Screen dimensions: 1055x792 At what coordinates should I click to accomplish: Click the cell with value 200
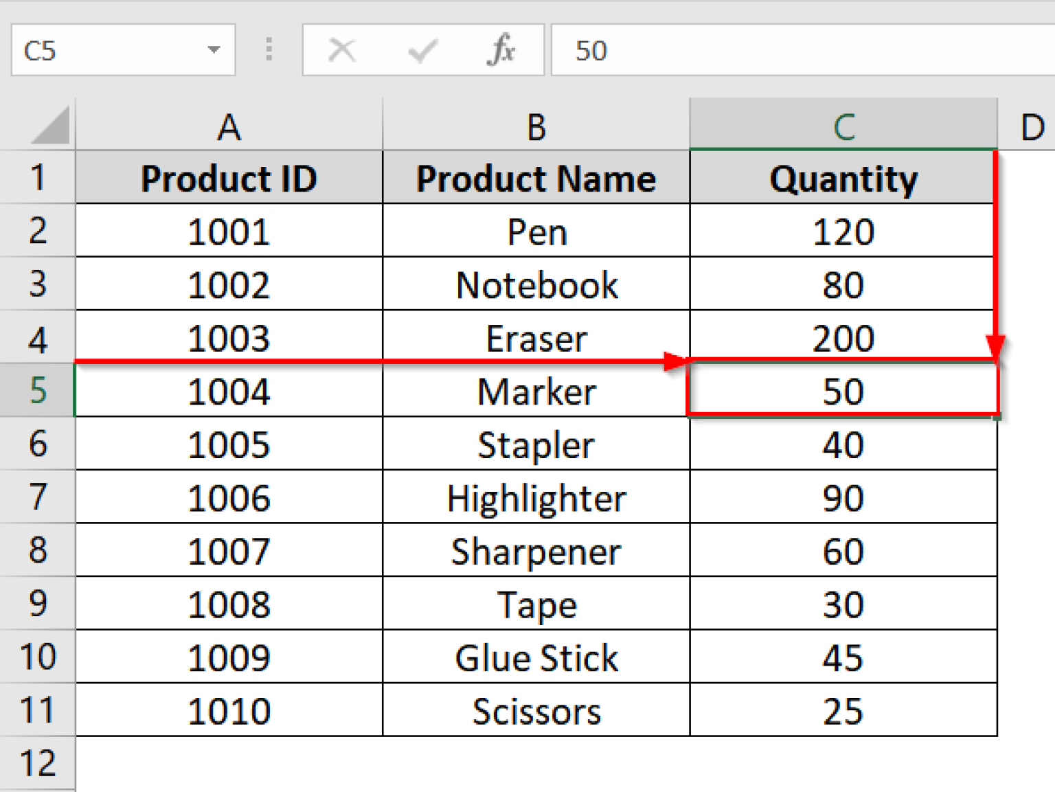(x=842, y=338)
